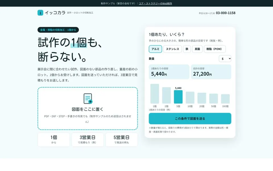Click the 5,440 label above the bar
Screen dimensions: 273x171
[x=178, y=88]
